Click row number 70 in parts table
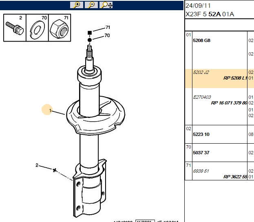This screenshot has height=222, width=254. 188,147
